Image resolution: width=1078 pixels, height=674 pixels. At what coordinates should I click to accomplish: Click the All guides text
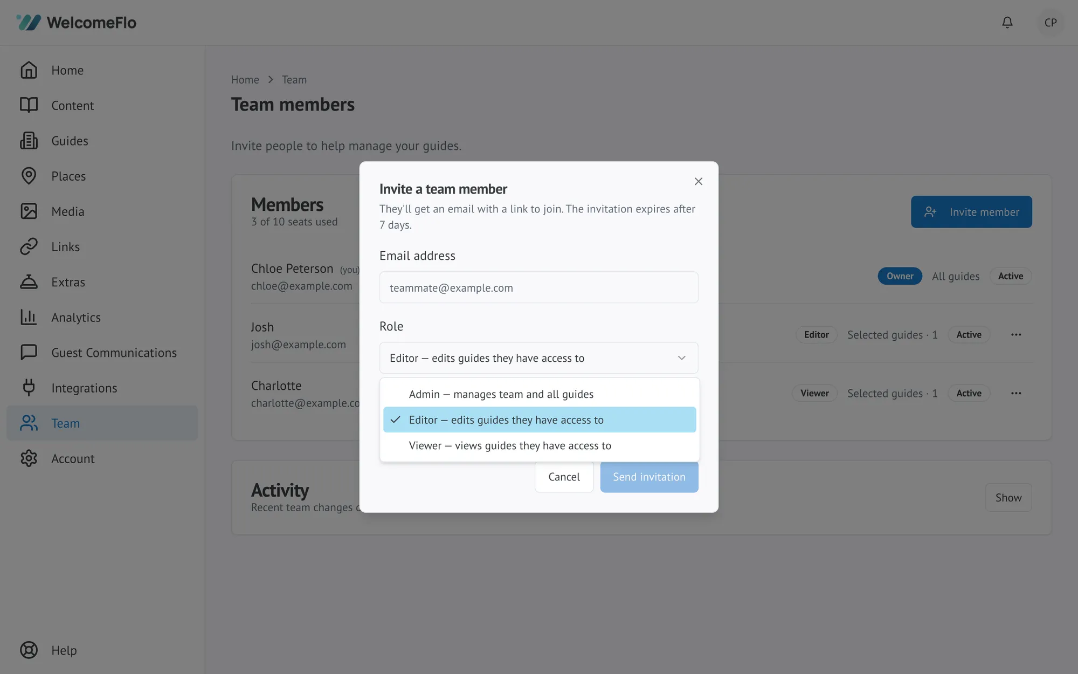[956, 276]
